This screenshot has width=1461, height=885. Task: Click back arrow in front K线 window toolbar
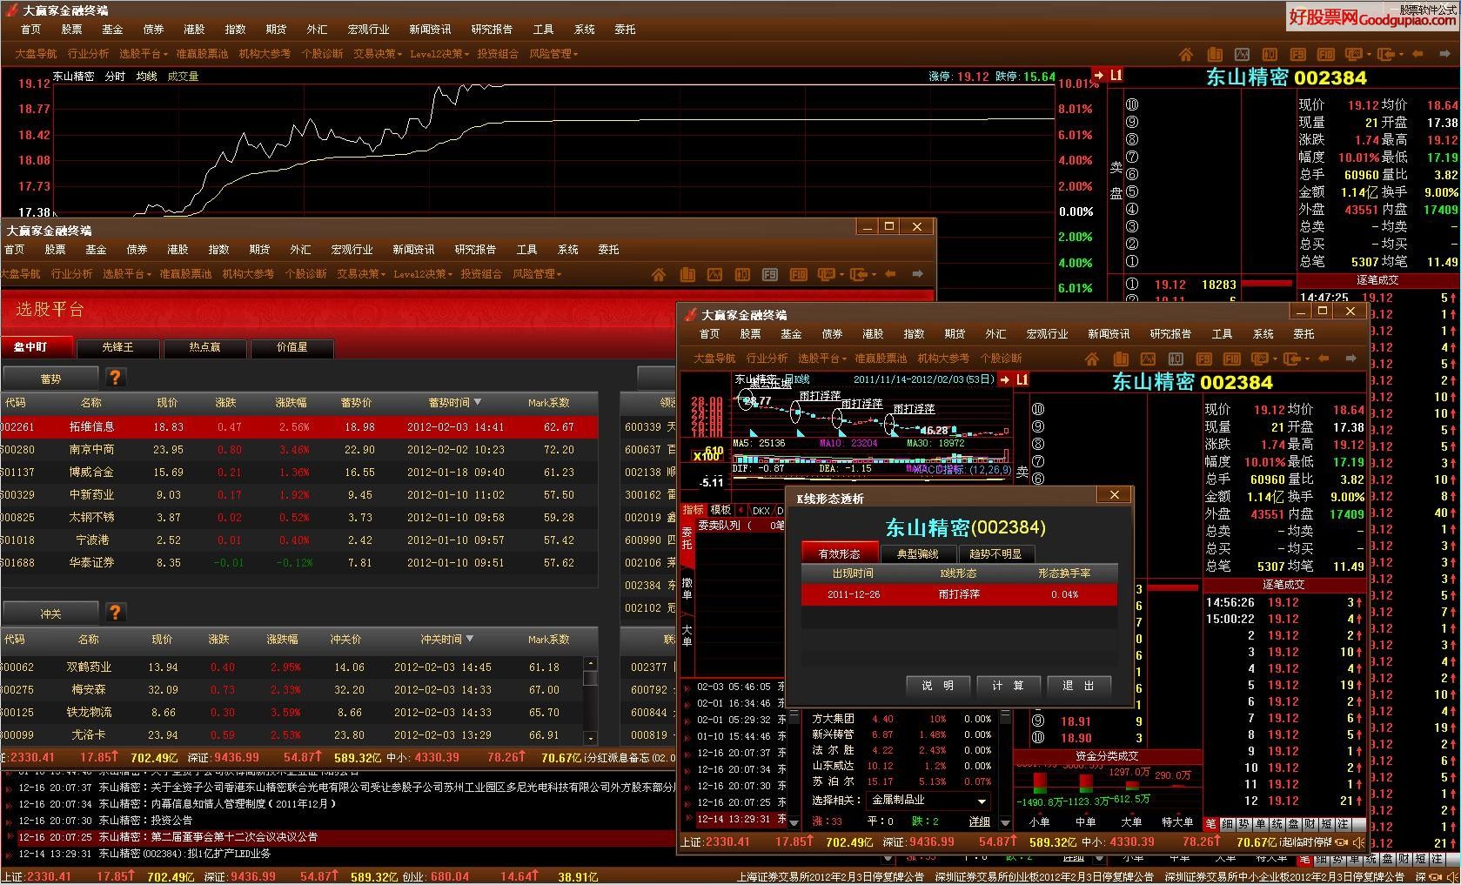[x=1324, y=359]
